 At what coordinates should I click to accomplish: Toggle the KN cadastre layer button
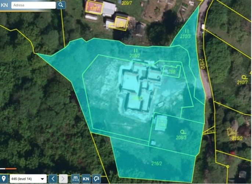pyautogui.click(x=86, y=179)
